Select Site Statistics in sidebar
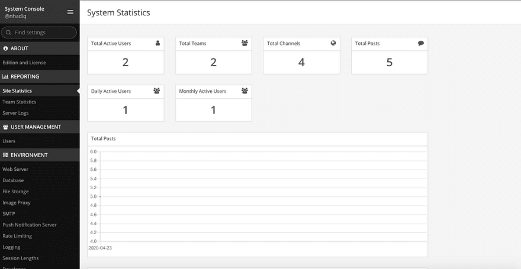Image resolution: width=521 pixels, height=269 pixels. pyautogui.click(x=17, y=91)
